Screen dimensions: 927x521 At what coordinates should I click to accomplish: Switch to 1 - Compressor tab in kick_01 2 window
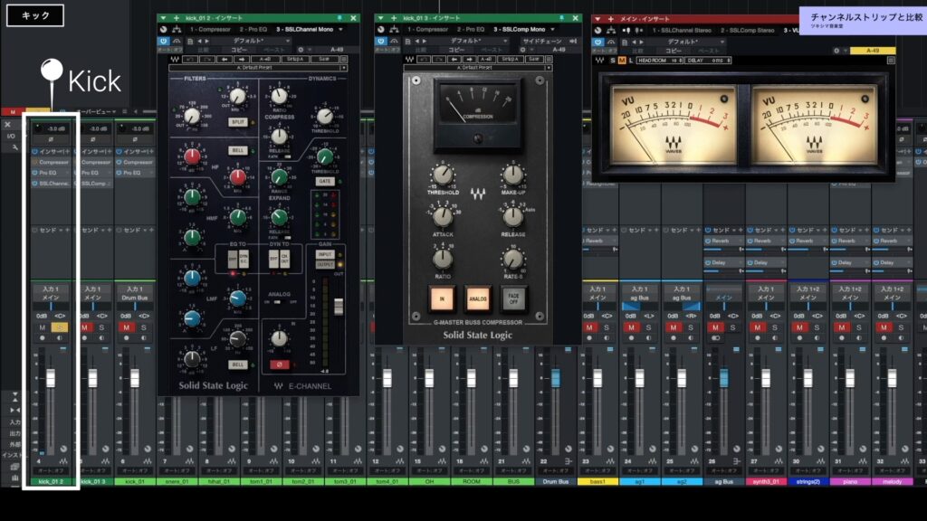tap(210, 30)
